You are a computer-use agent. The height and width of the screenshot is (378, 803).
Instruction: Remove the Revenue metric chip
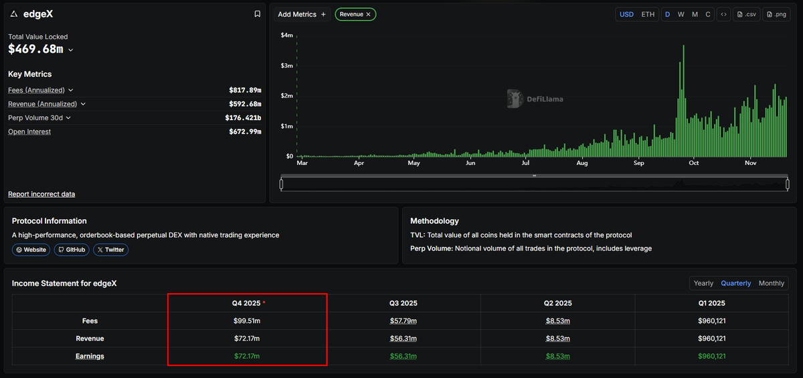[368, 14]
